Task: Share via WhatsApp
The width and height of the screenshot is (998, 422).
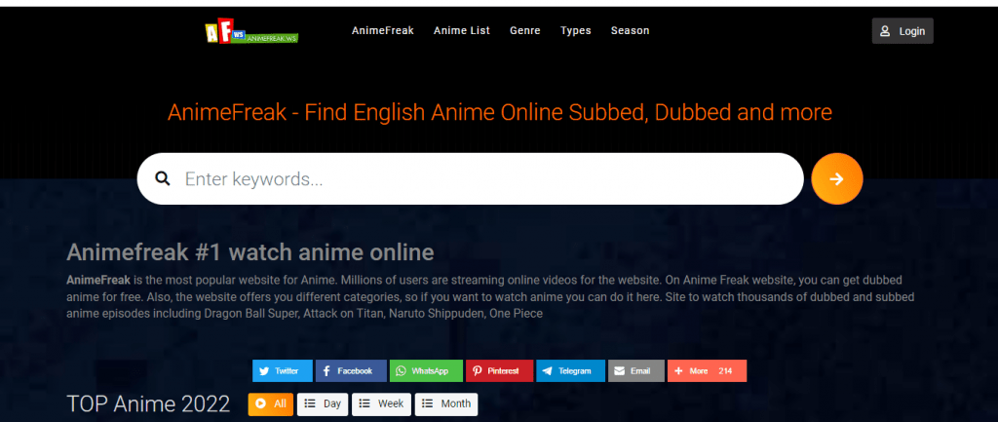Action: coord(426,370)
